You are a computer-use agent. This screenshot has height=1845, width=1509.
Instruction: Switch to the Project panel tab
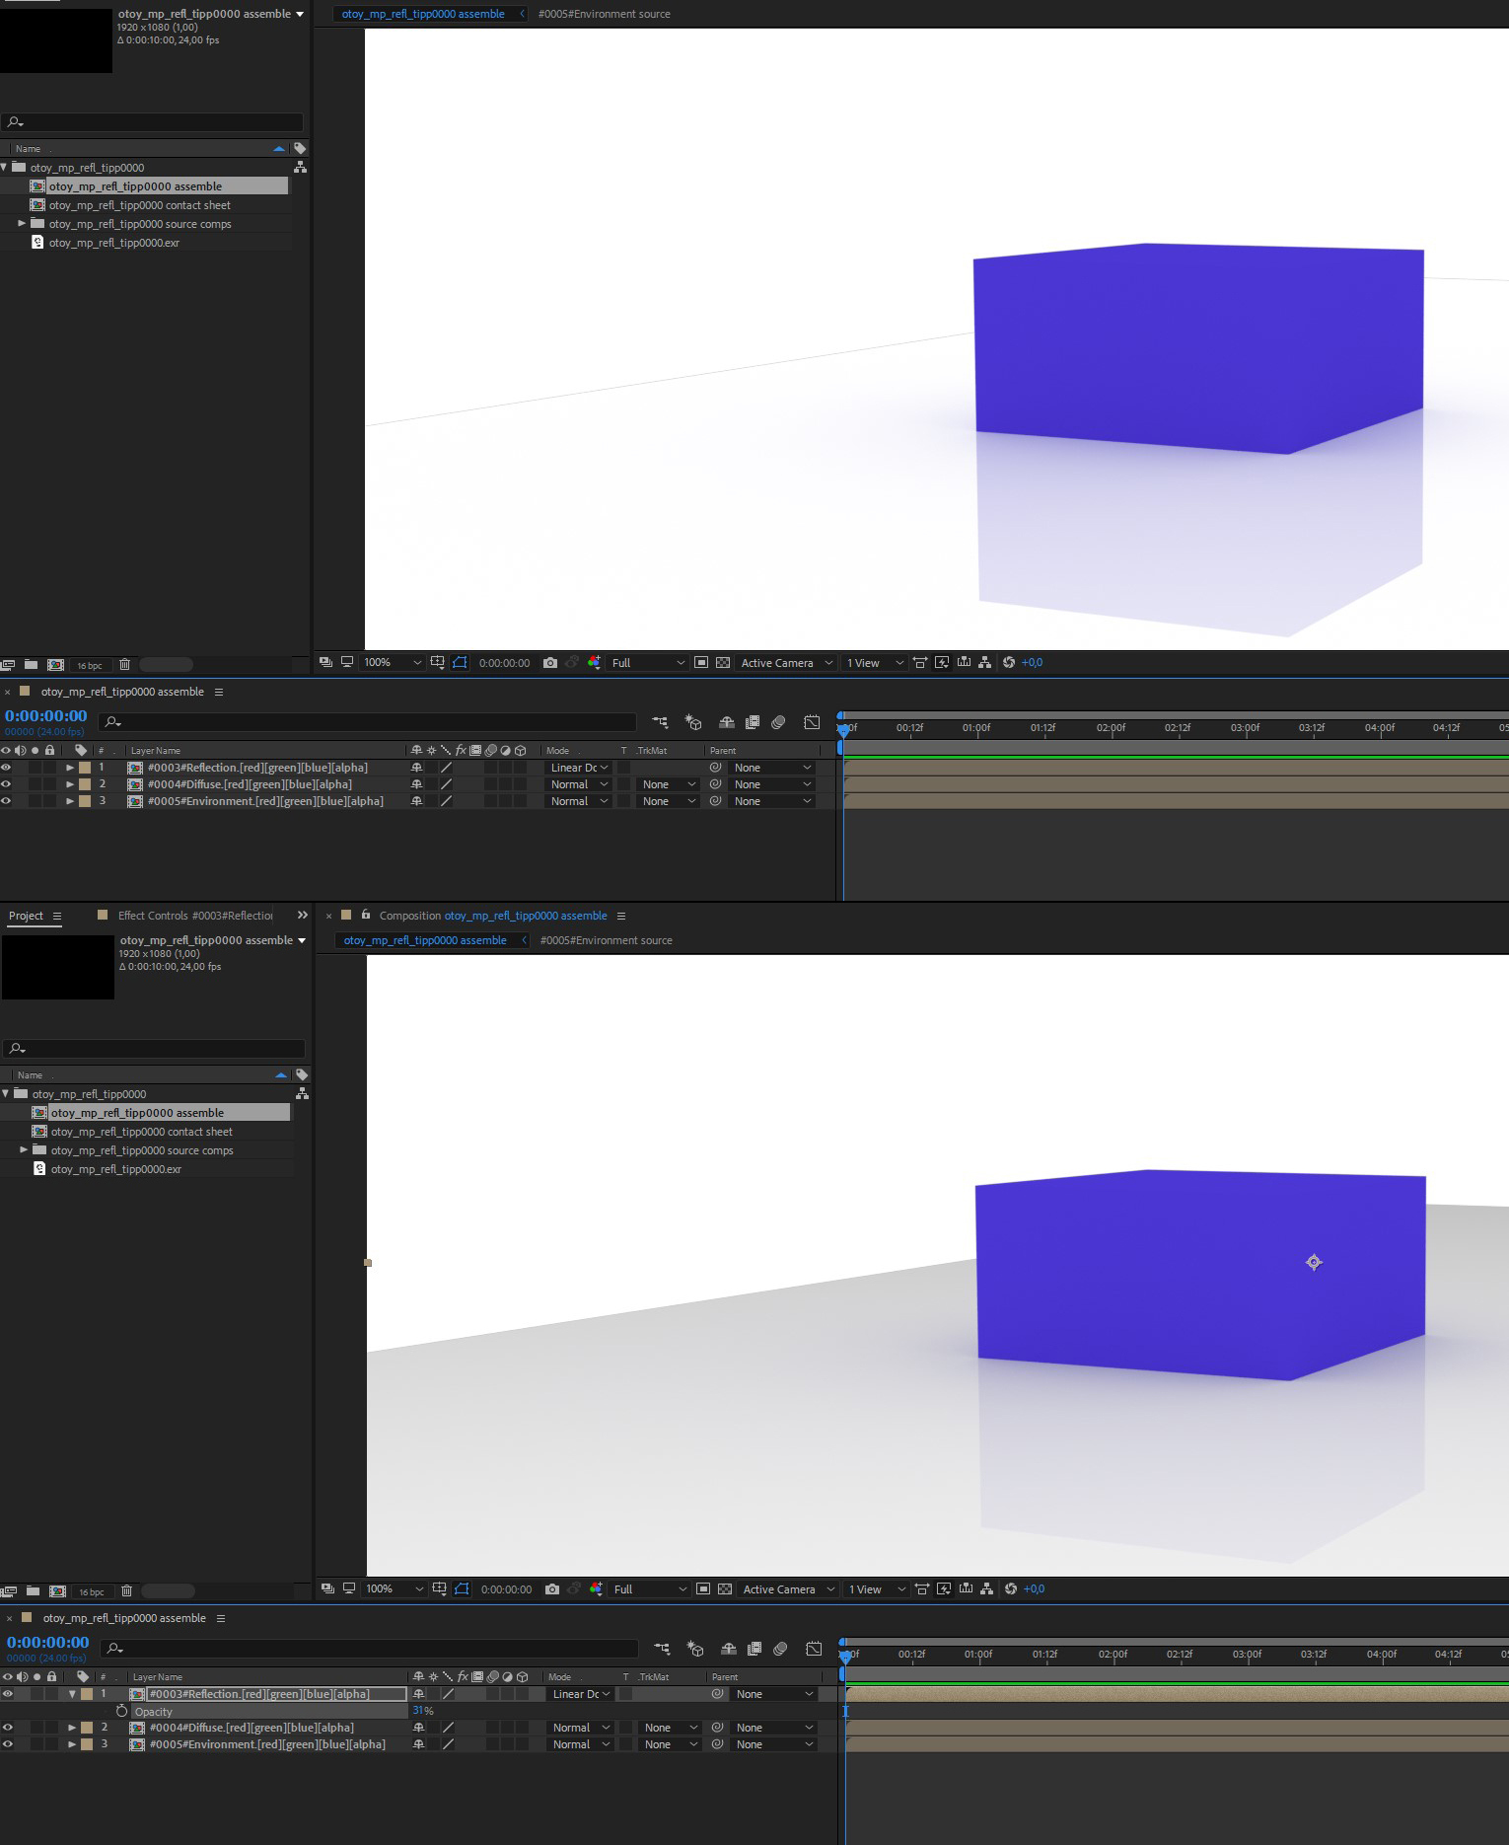[x=26, y=916]
